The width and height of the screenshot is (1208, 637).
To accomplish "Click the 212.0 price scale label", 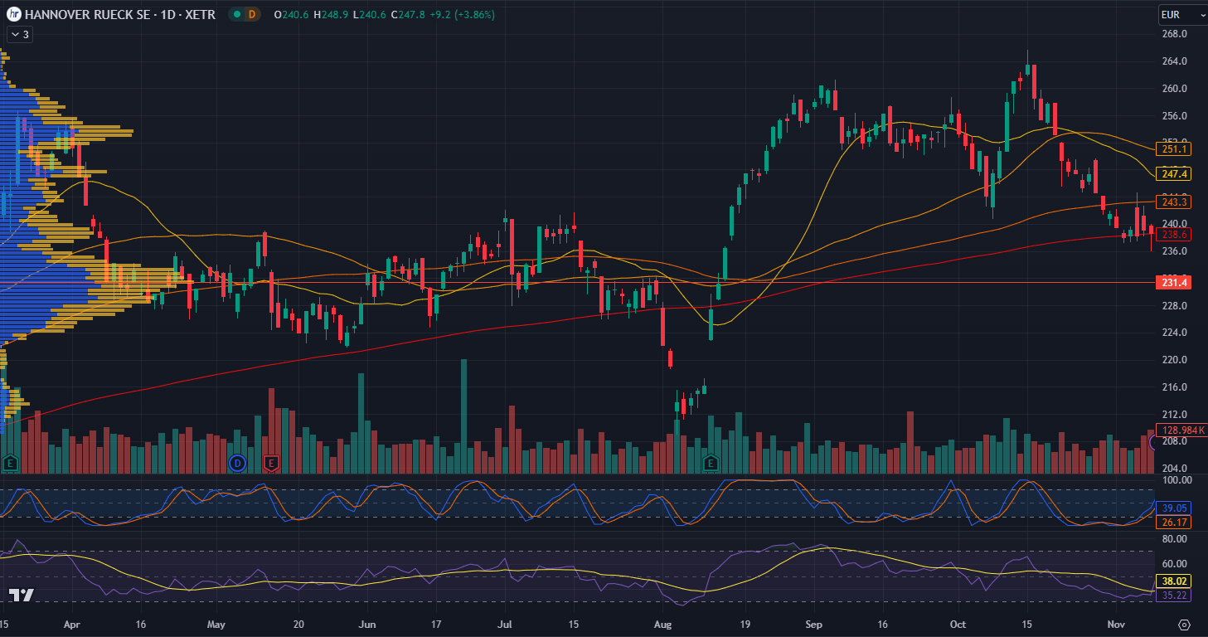I will tap(1176, 415).
